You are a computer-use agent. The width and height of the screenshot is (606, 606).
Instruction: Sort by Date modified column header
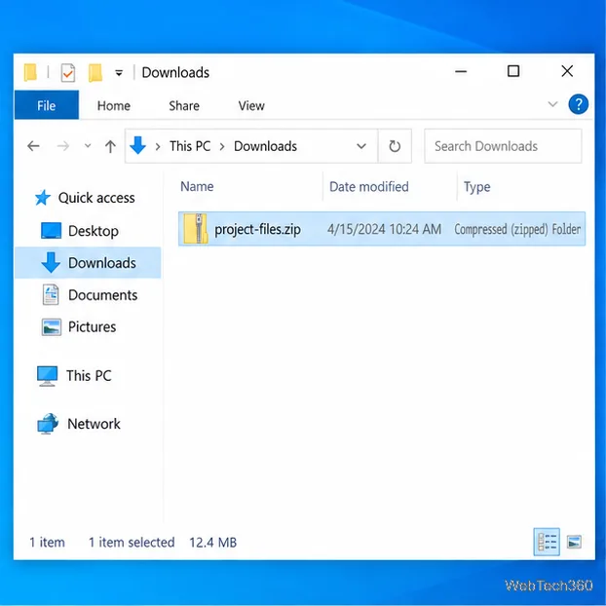point(368,187)
